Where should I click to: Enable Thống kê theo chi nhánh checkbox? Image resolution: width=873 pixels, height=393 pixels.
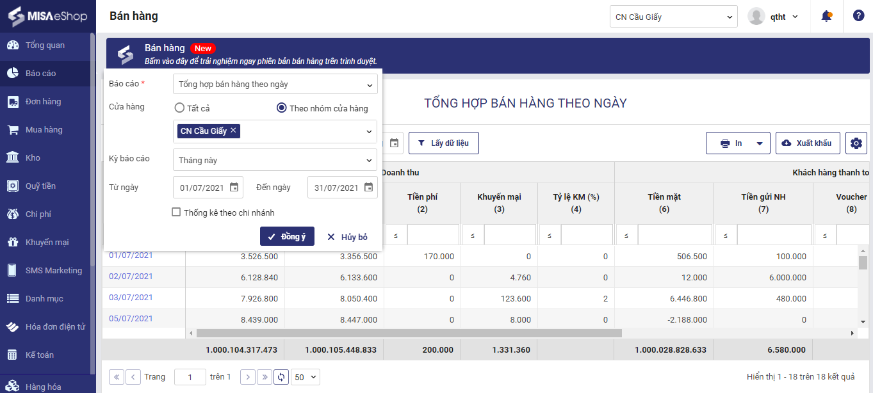point(176,213)
